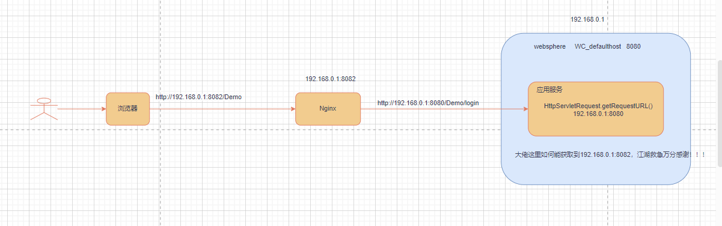Select the http://192.168.0.1:8080/Demo/login label
Image resolution: width=722 pixels, height=226 pixels.
[x=428, y=103]
